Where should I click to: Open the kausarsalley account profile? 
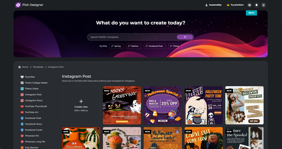click(213, 5)
